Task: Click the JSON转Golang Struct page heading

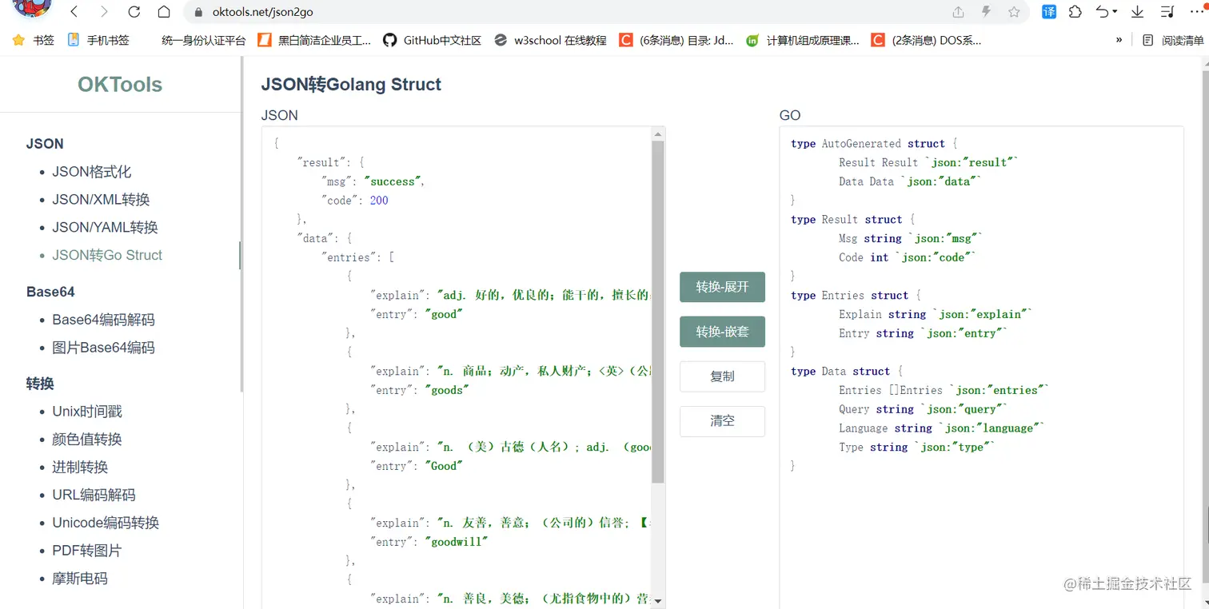Action: (x=351, y=85)
